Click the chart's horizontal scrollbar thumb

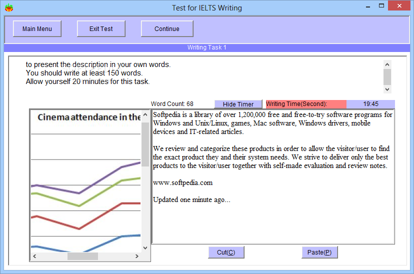[82, 256]
